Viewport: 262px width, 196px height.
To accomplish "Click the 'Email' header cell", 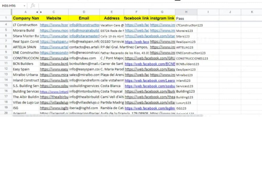I will pyautogui.click(x=84, y=18).
